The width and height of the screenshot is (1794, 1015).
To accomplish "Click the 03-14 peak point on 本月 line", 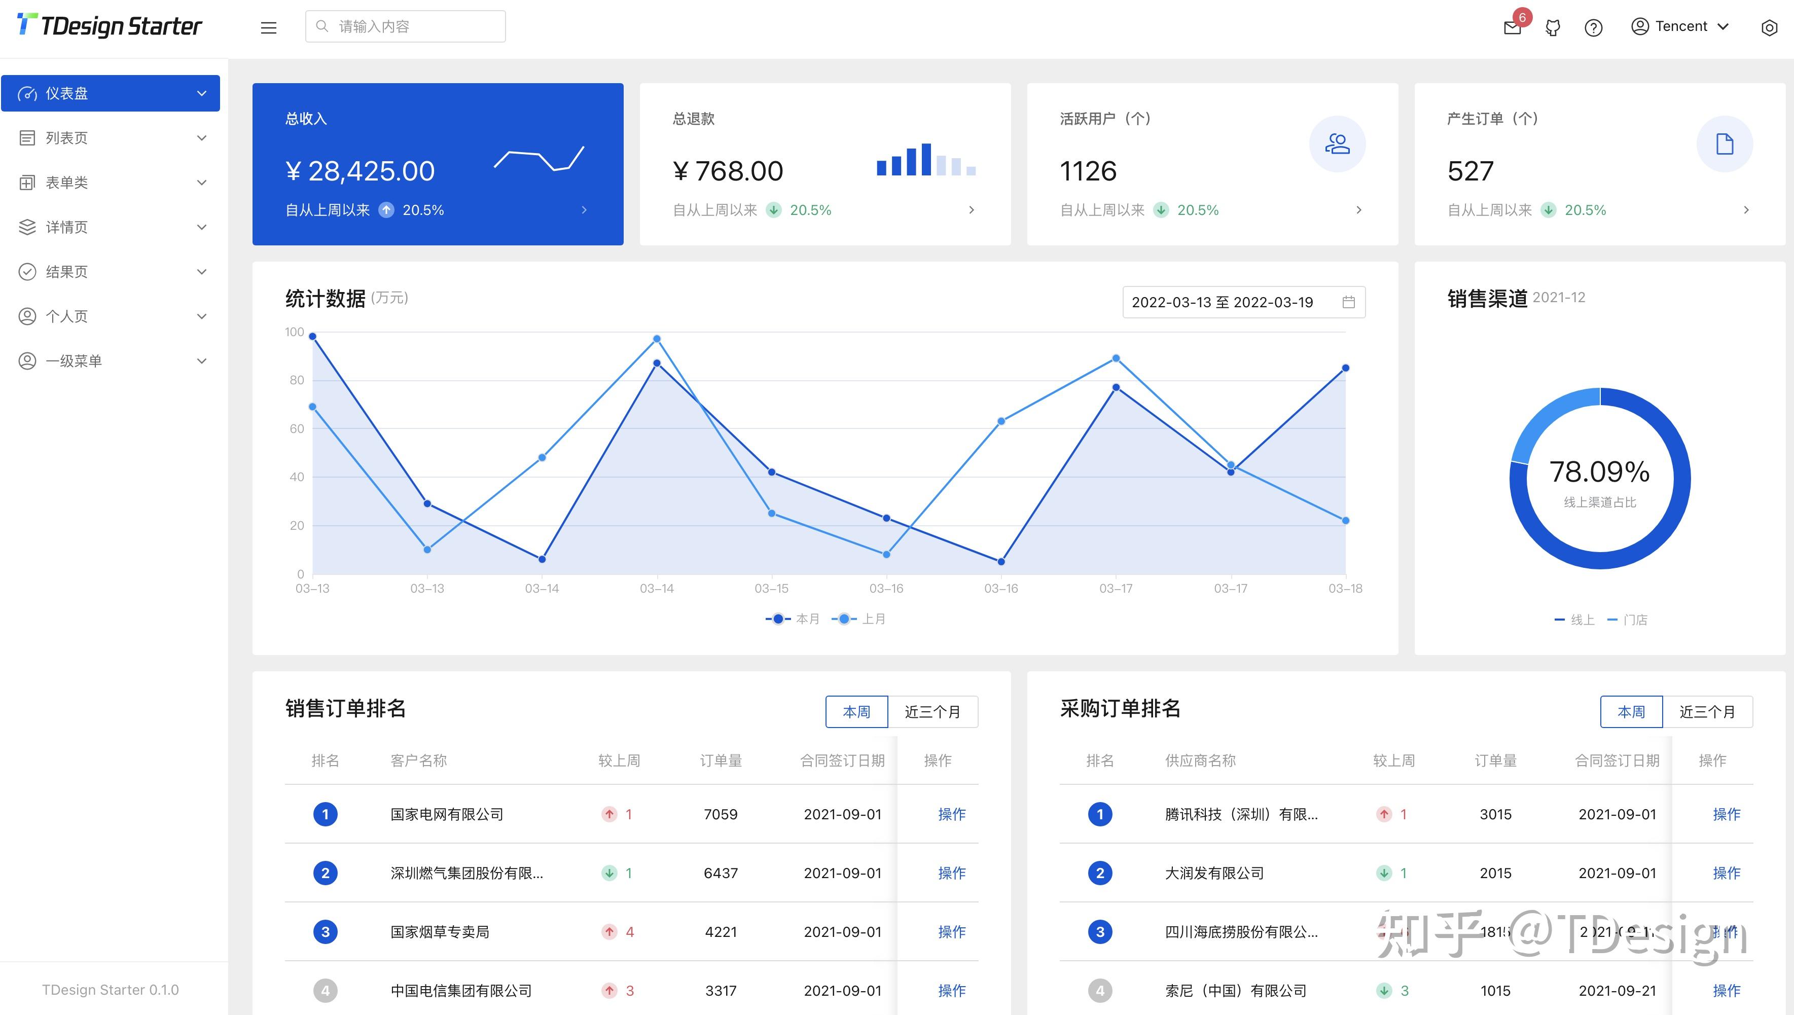I will [657, 363].
